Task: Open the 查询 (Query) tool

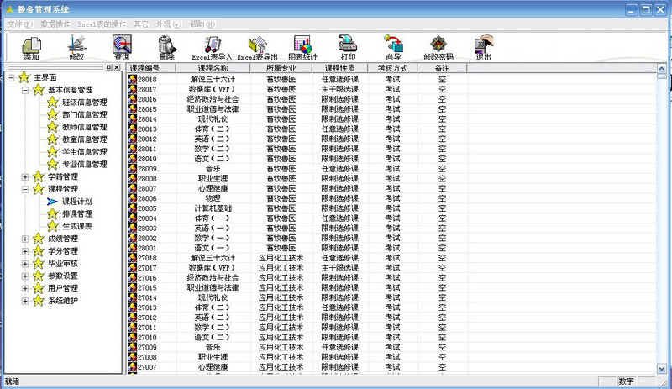Action: (x=122, y=48)
